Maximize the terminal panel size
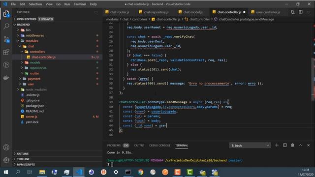The image size is (315, 177). (x=301, y=145)
